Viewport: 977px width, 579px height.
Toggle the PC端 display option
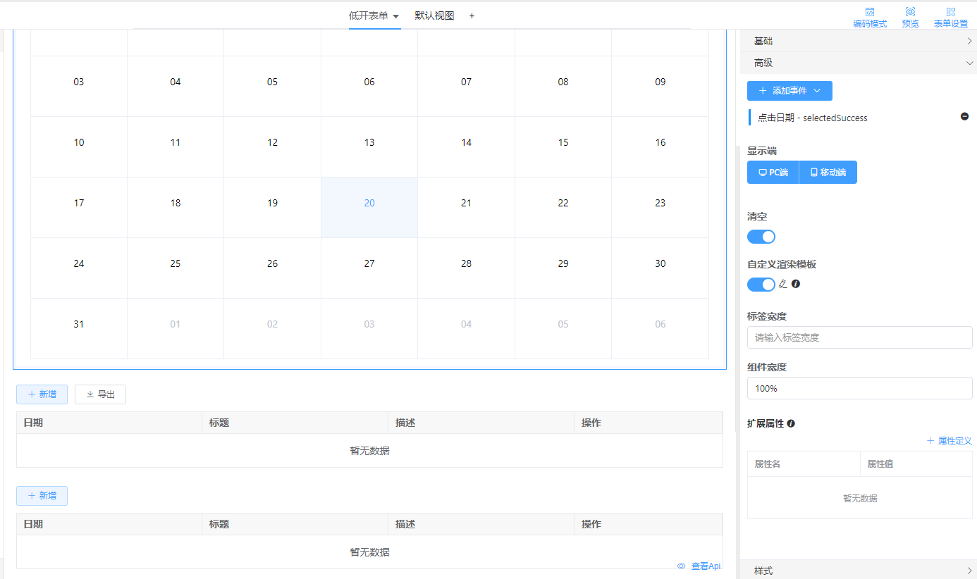pos(773,173)
